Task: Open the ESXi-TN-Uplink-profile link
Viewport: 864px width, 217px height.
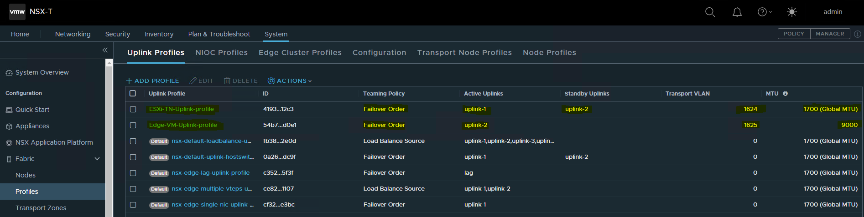Action: tap(182, 109)
